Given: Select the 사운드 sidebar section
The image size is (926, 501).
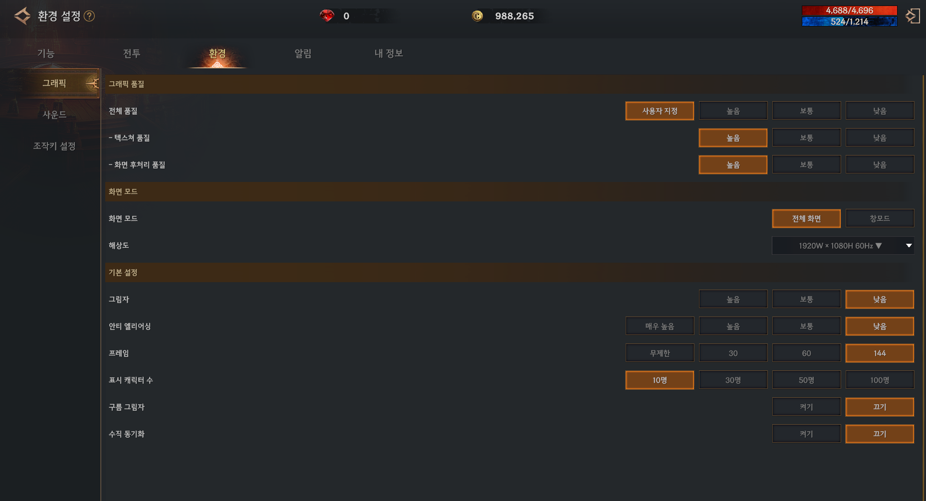Looking at the screenshot, I should [54, 115].
